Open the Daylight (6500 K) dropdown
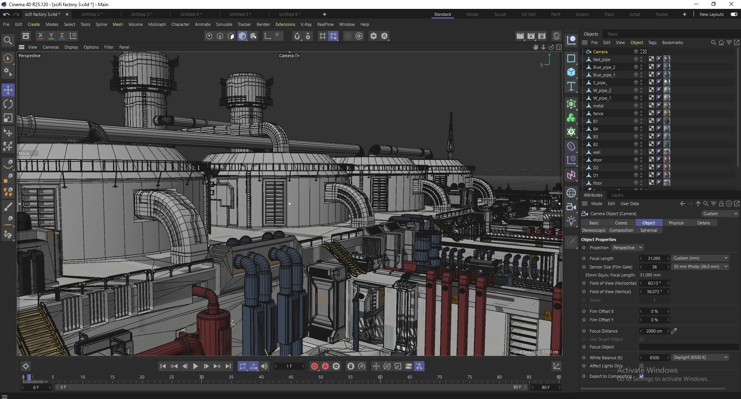Viewport: 741px width, 399px height. pos(700,357)
